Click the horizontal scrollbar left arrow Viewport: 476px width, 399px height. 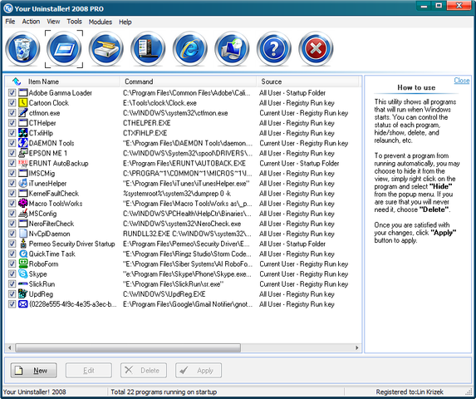pyautogui.click(x=10, y=347)
